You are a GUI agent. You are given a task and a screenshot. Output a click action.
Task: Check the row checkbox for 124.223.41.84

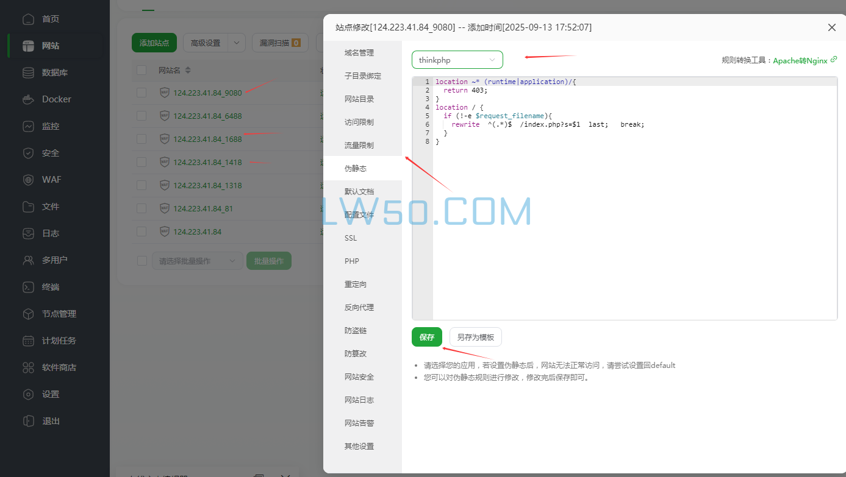(142, 231)
